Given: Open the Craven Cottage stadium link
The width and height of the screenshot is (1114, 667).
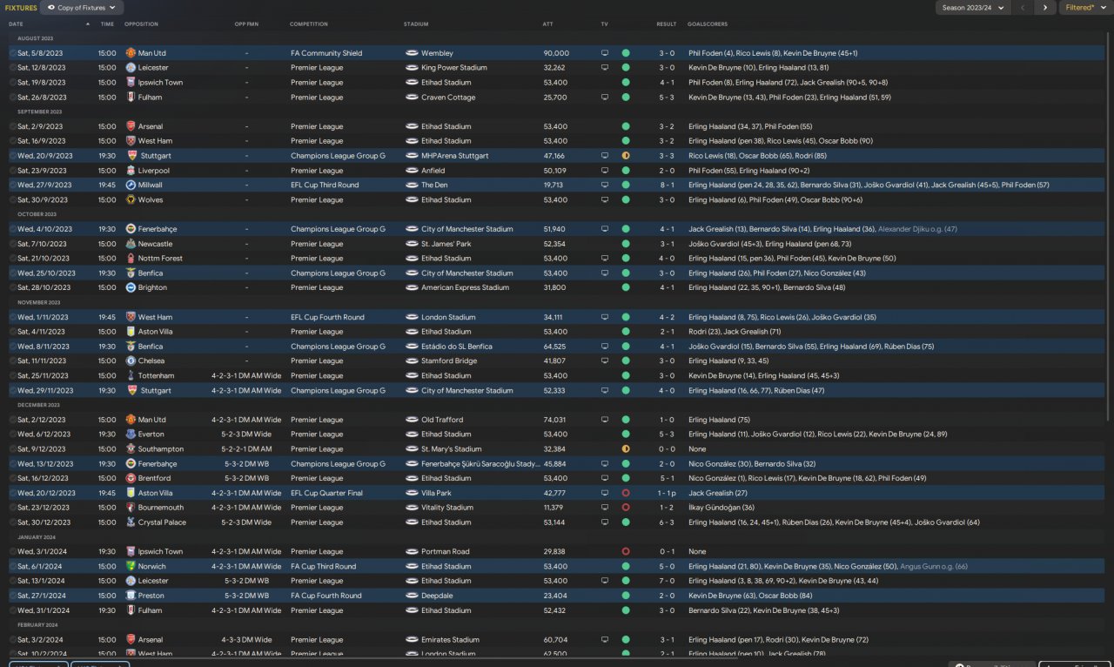Looking at the screenshot, I should pyautogui.click(x=448, y=98).
